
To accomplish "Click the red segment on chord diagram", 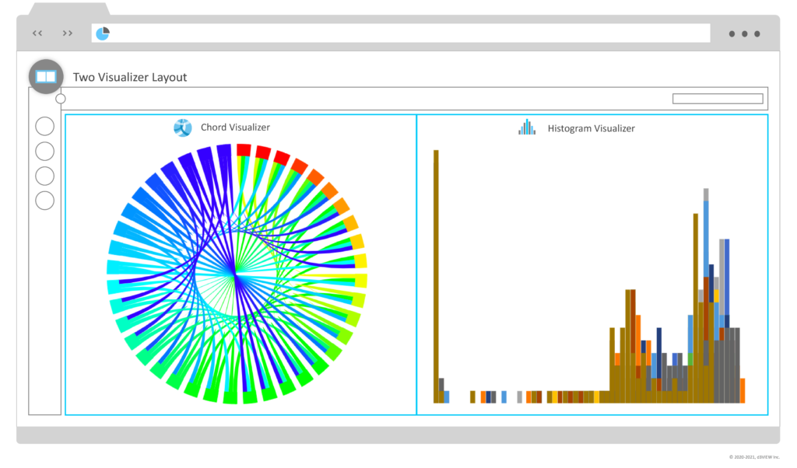I will (x=244, y=150).
